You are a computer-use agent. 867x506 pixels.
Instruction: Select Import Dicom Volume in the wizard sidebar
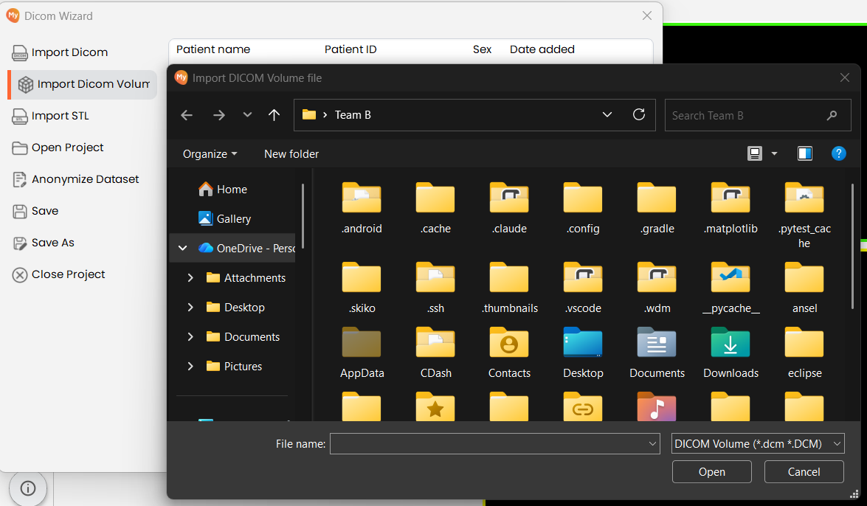tap(83, 84)
